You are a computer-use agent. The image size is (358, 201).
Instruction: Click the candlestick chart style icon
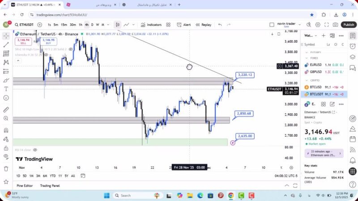pos(117,25)
